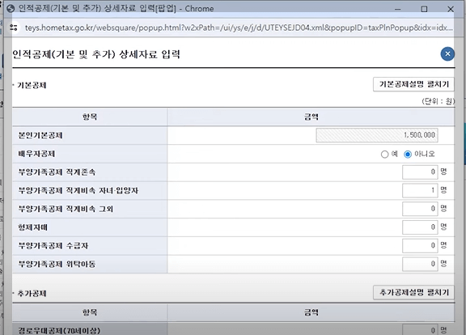Click the 경로우대공제(70세이상) label
The height and width of the screenshot is (335, 466).
pyautogui.click(x=59, y=330)
